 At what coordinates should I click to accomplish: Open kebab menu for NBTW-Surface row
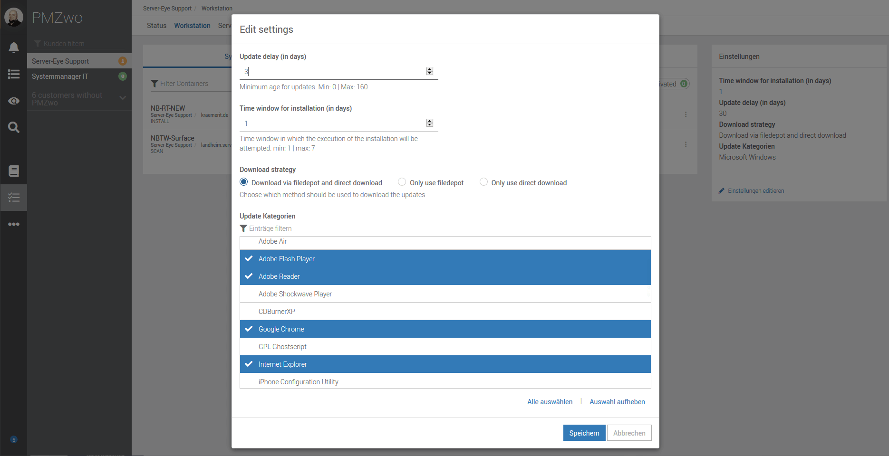click(x=686, y=144)
